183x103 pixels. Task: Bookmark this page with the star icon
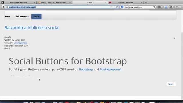[x=111, y=7]
